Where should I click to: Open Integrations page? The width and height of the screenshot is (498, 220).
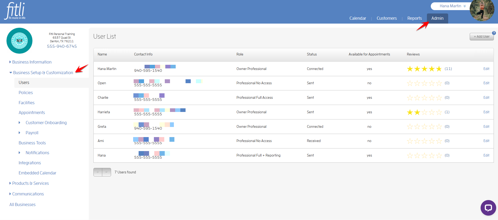(30, 163)
